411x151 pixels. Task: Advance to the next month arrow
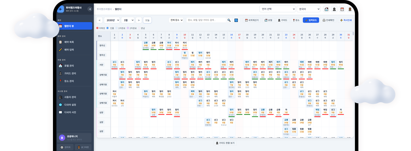139,20
